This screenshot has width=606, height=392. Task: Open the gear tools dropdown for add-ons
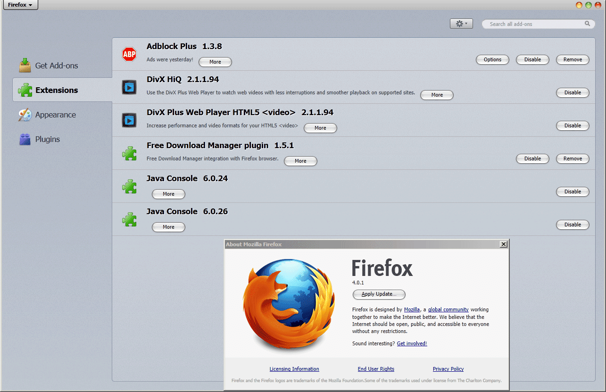tap(461, 24)
